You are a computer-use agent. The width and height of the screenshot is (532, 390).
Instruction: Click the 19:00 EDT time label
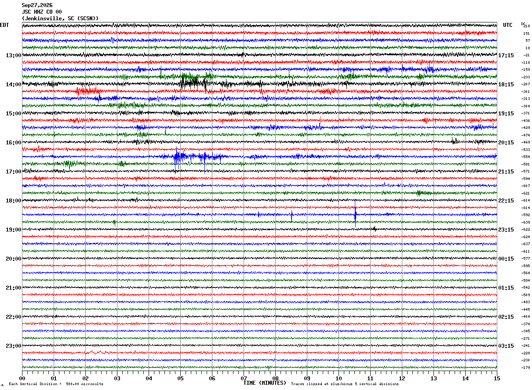(13, 229)
